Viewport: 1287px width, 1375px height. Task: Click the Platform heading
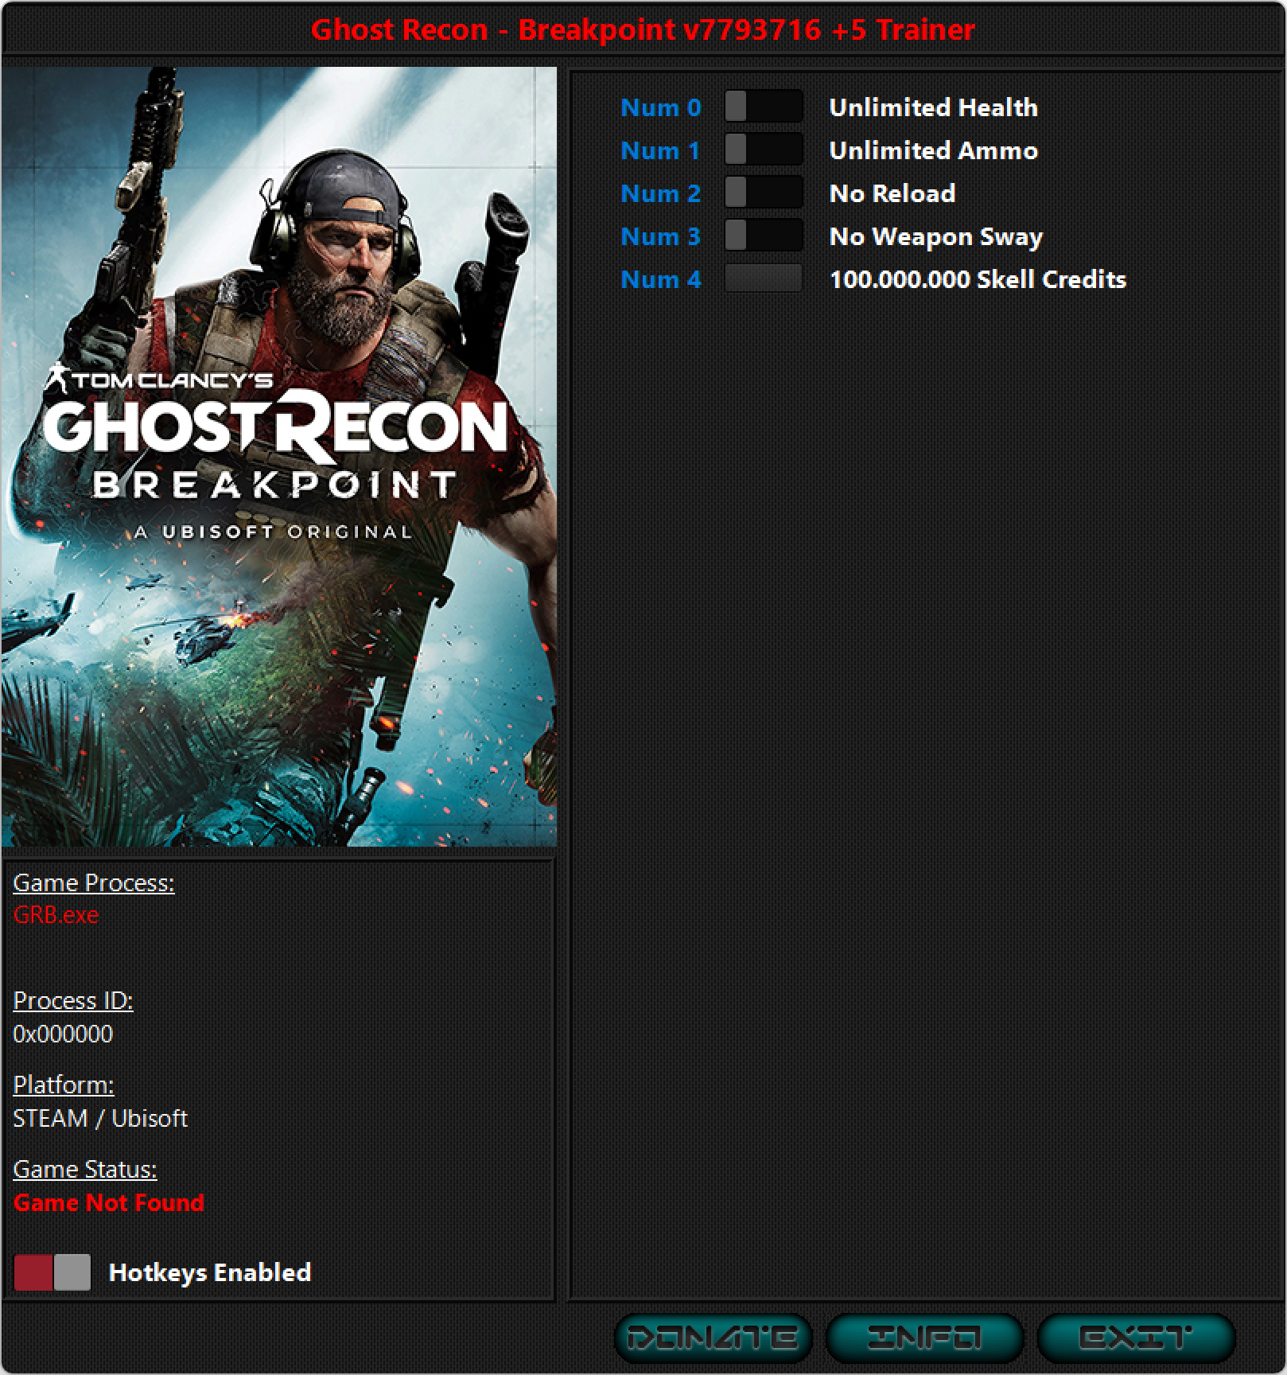click(x=64, y=1085)
